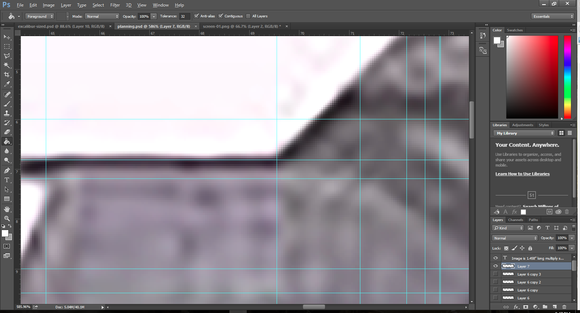580x313 pixels.
Task: Pick the Horizontal Type tool
Action: coord(7,180)
